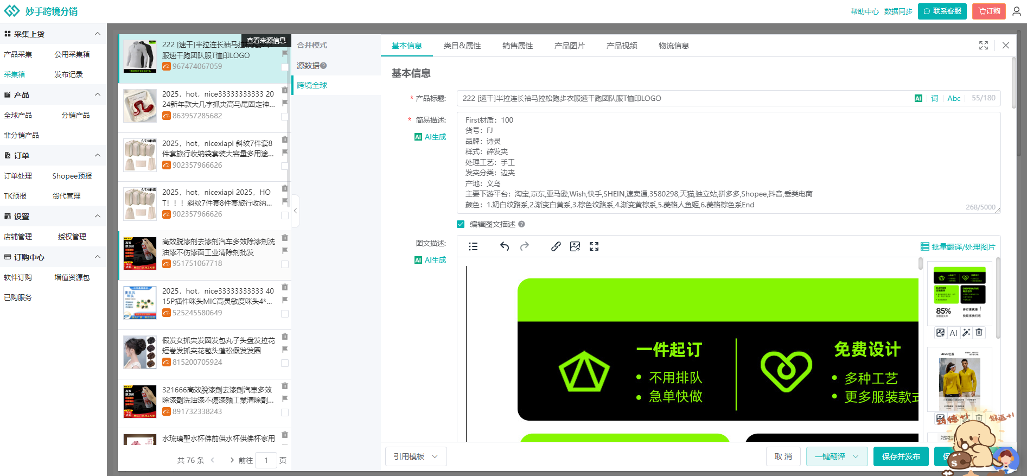This screenshot has height=476, width=1027.
Task: Open the 产品图片 tab
Action: tap(570, 46)
